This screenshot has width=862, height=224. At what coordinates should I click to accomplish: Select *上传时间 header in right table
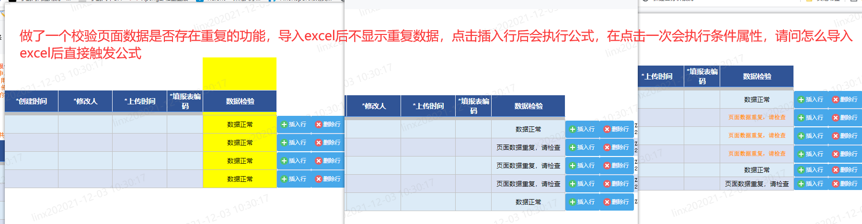tap(660, 77)
